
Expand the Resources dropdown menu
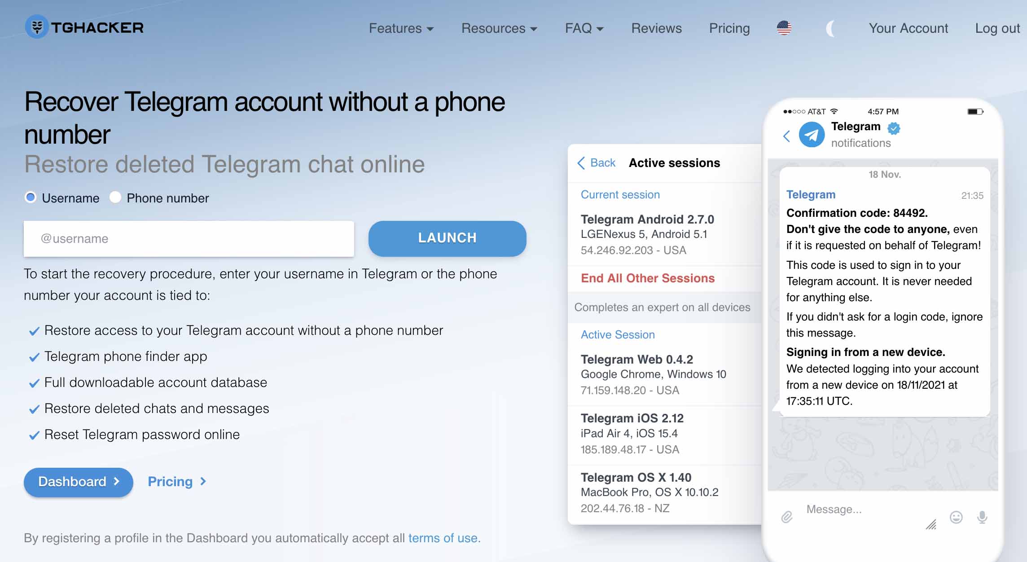[x=499, y=28]
